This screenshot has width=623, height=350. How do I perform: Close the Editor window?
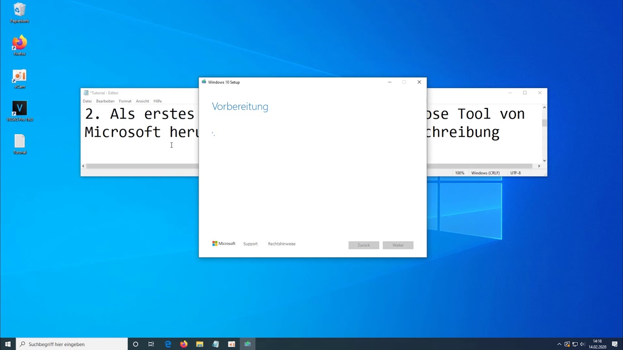click(540, 93)
